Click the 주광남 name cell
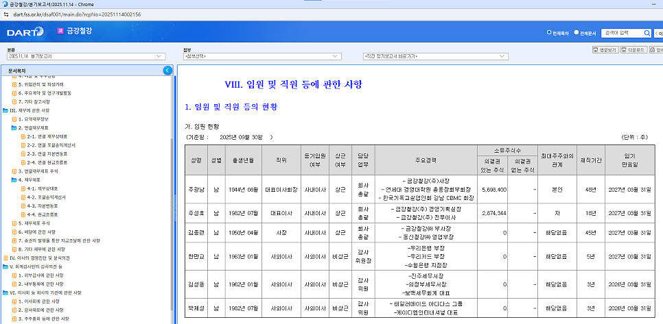 tap(196, 190)
